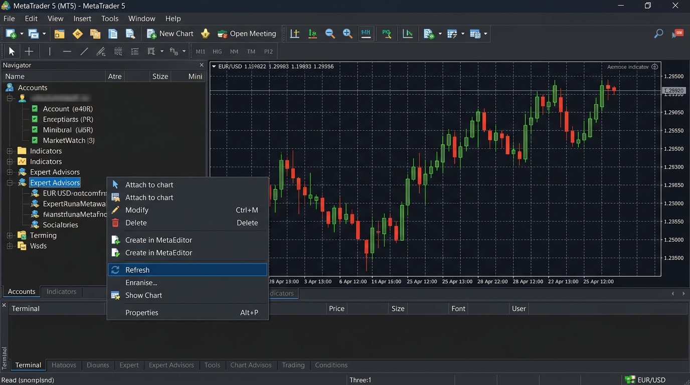
Task: Choose Properties in the context menu
Action: point(188,312)
